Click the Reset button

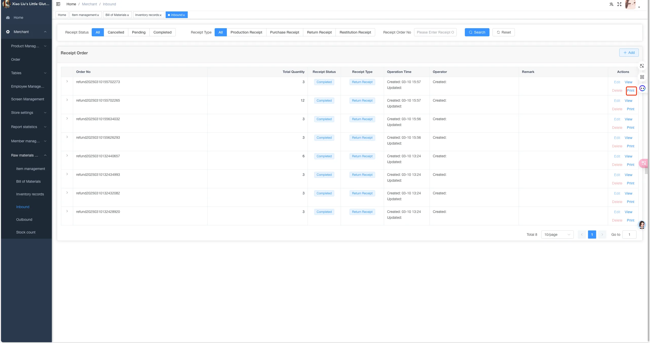pyautogui.click(x=503, y=32)
